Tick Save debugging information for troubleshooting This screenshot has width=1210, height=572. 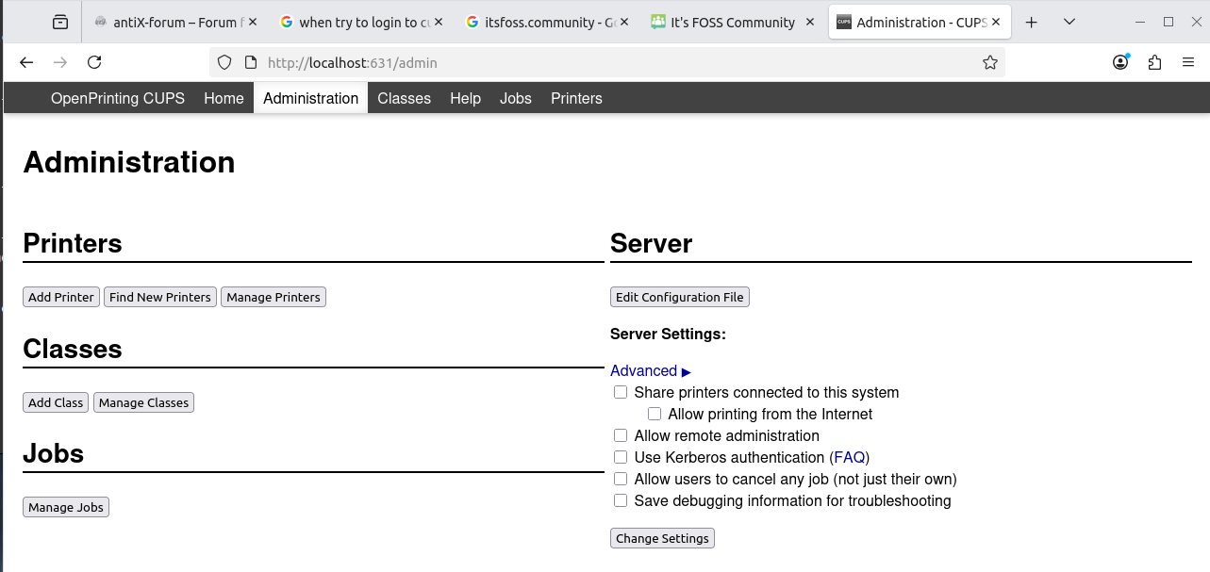click(621, 500)
